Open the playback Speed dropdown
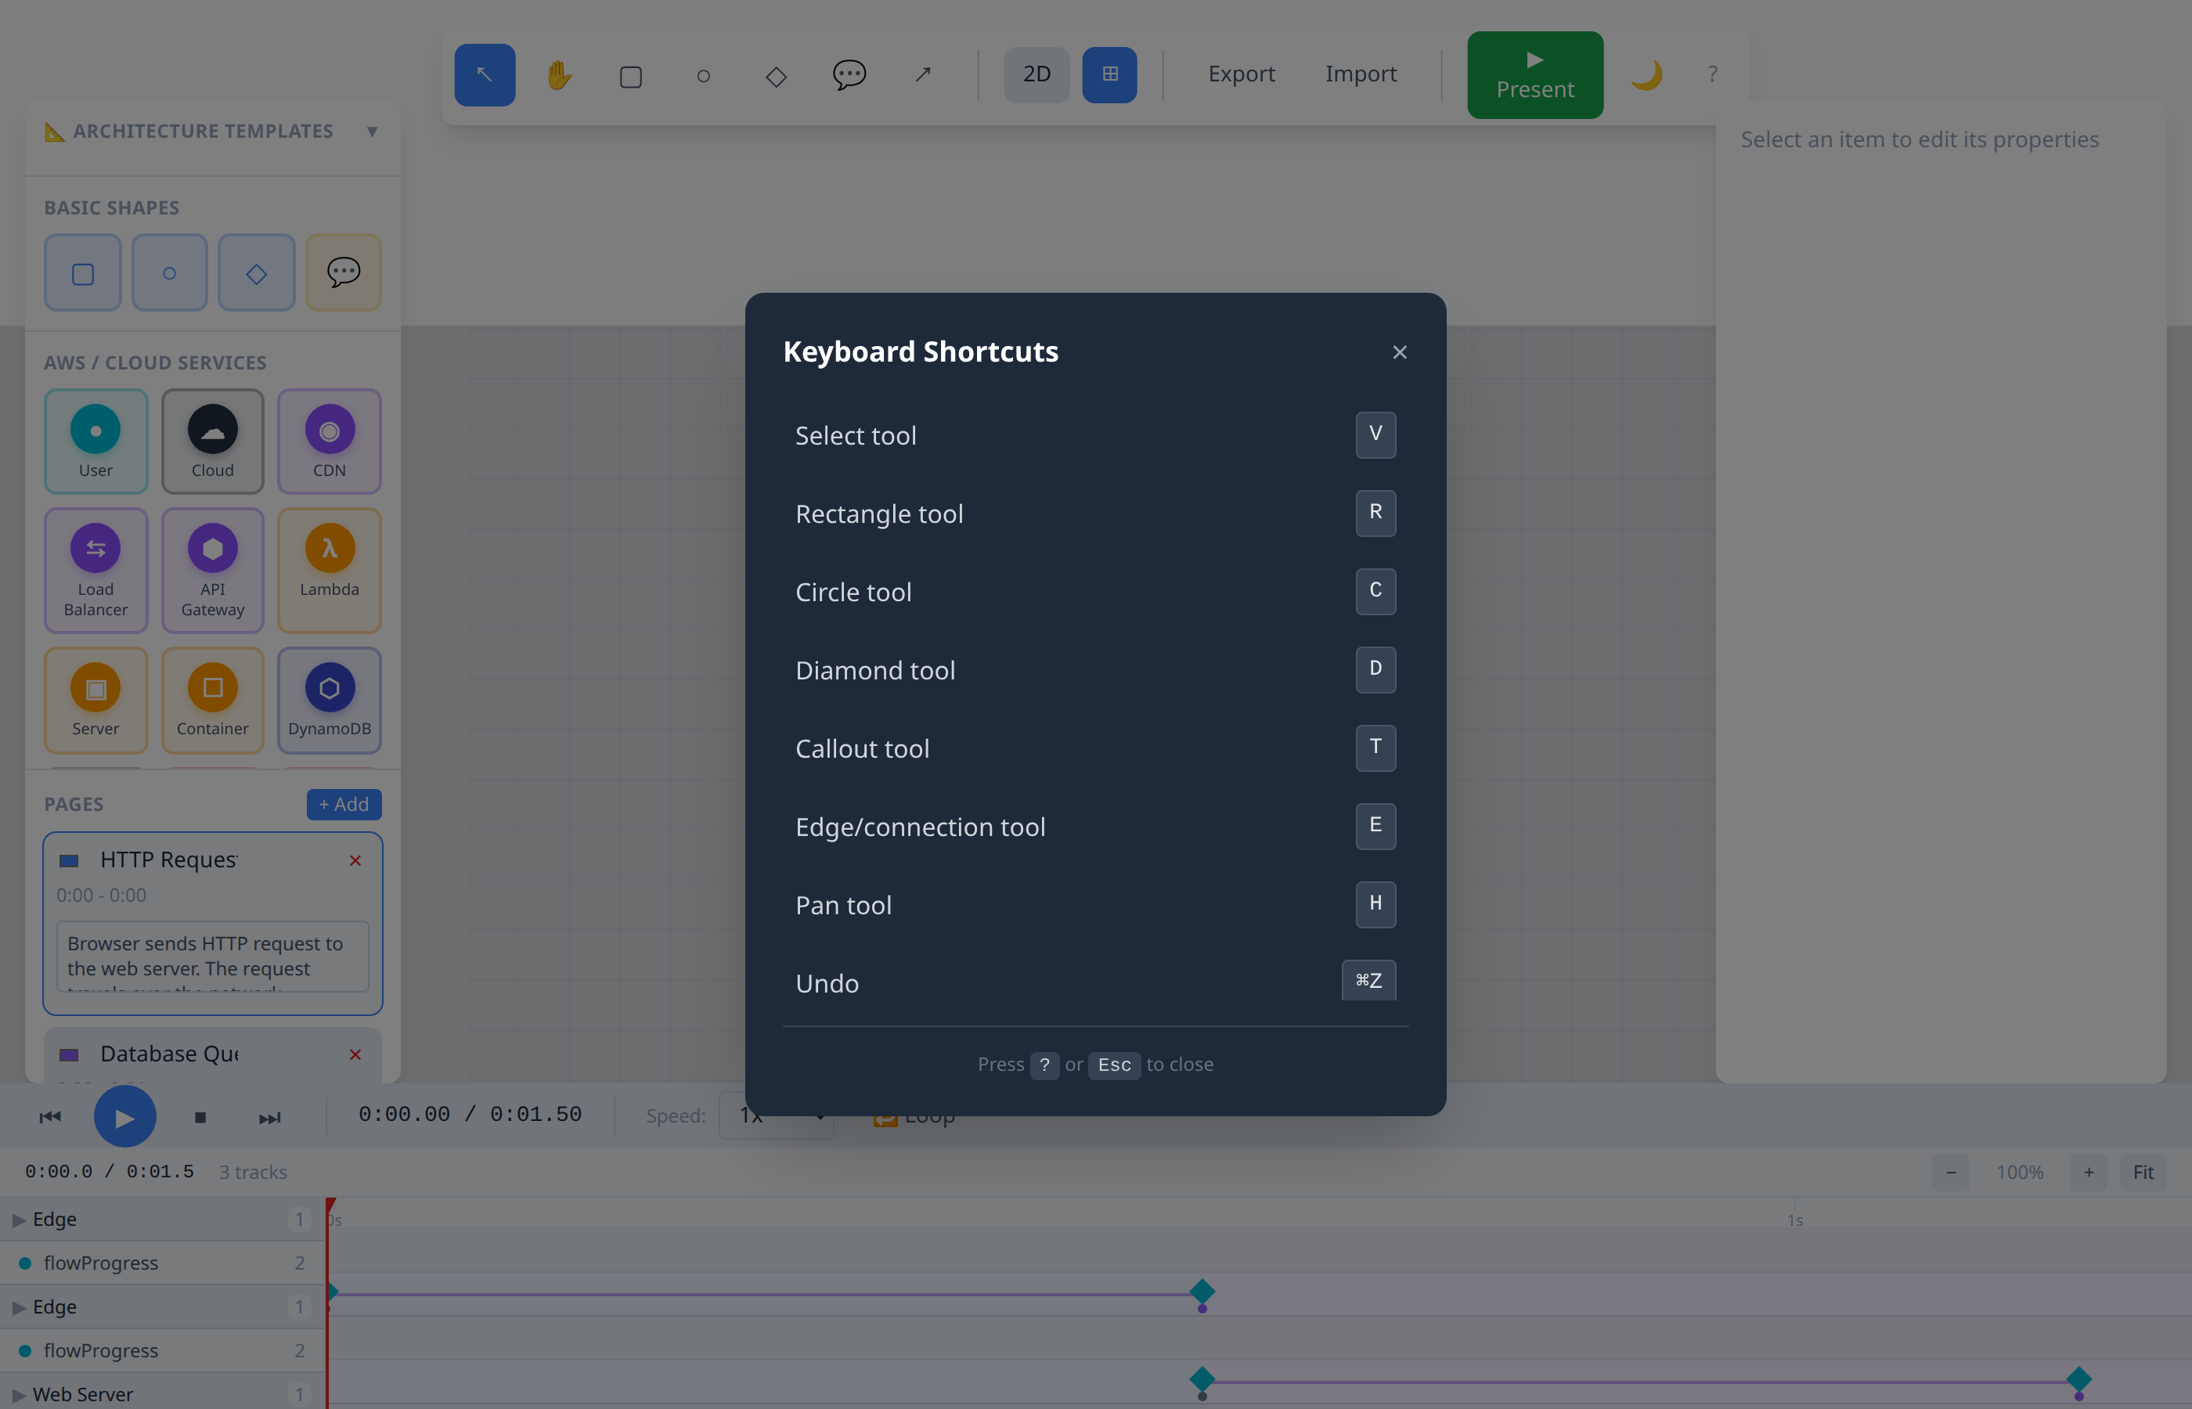 tap(776, 1115)
